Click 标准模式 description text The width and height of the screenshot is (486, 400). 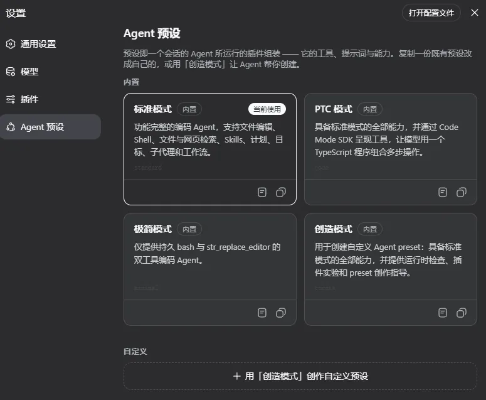coord(209,139)
